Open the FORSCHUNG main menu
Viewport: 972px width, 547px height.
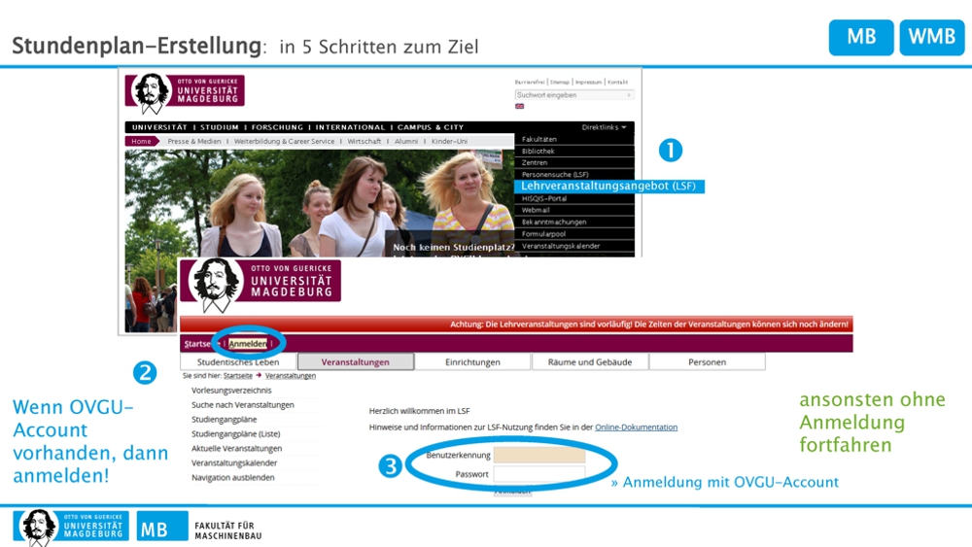[277, 127]
